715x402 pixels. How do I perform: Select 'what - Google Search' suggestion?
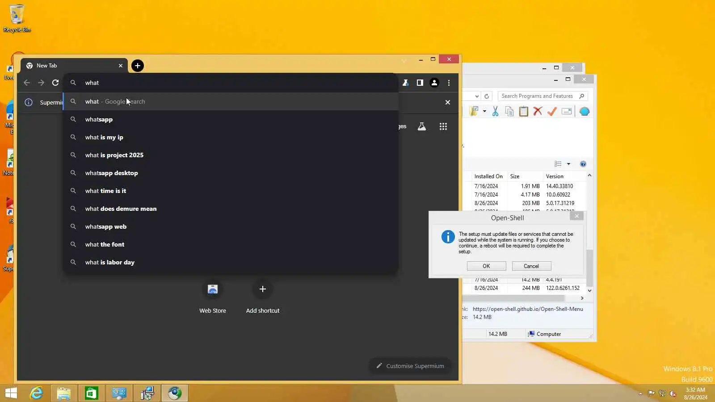(x=230, y=101)
